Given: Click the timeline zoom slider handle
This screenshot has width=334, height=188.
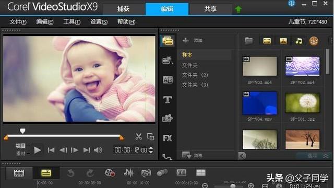Looking at the screenshot, I should (233, 186).
